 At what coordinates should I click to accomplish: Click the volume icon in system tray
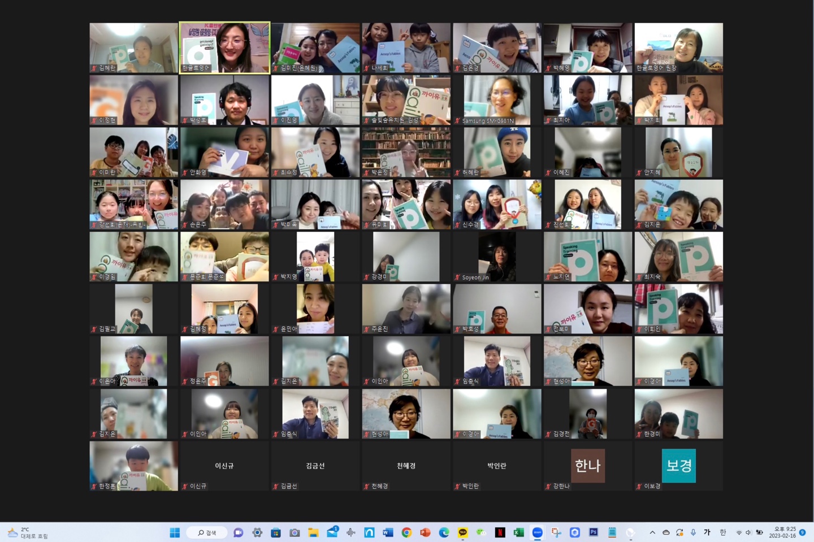(x=748, y=532)
